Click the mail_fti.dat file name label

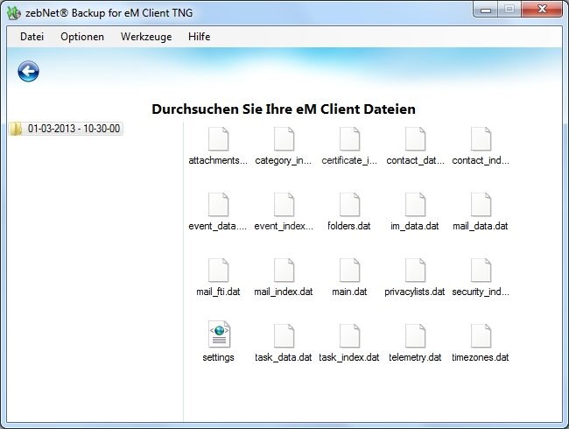pos(218,292)
